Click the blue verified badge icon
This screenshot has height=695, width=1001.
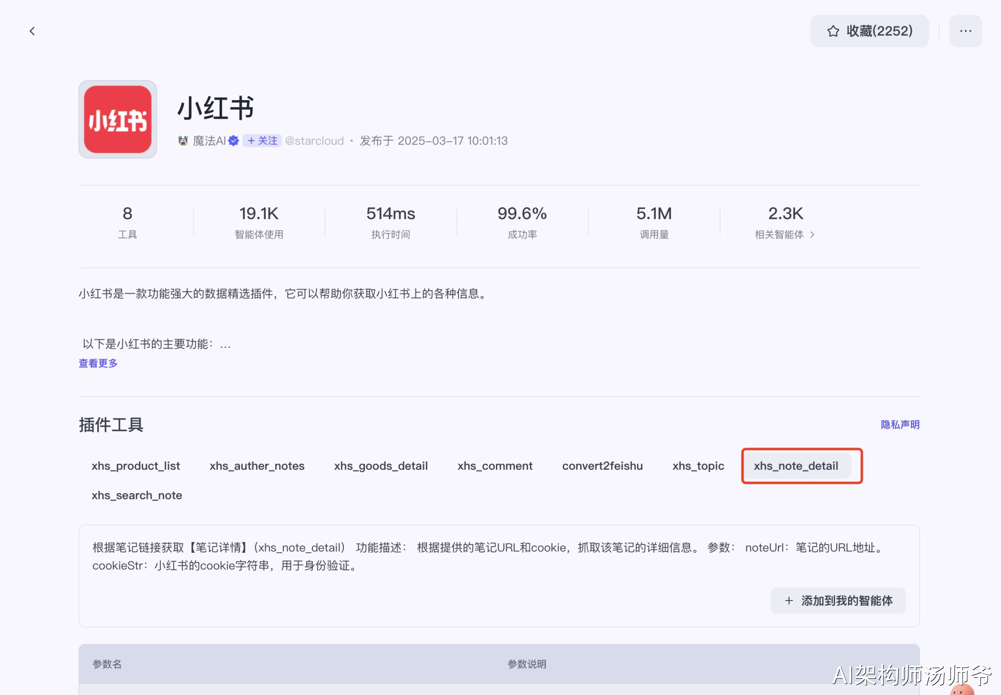tap(234, 140)
